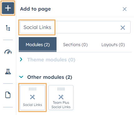
Task: Clear the Social Links search text
Action: tap(123, 28)
